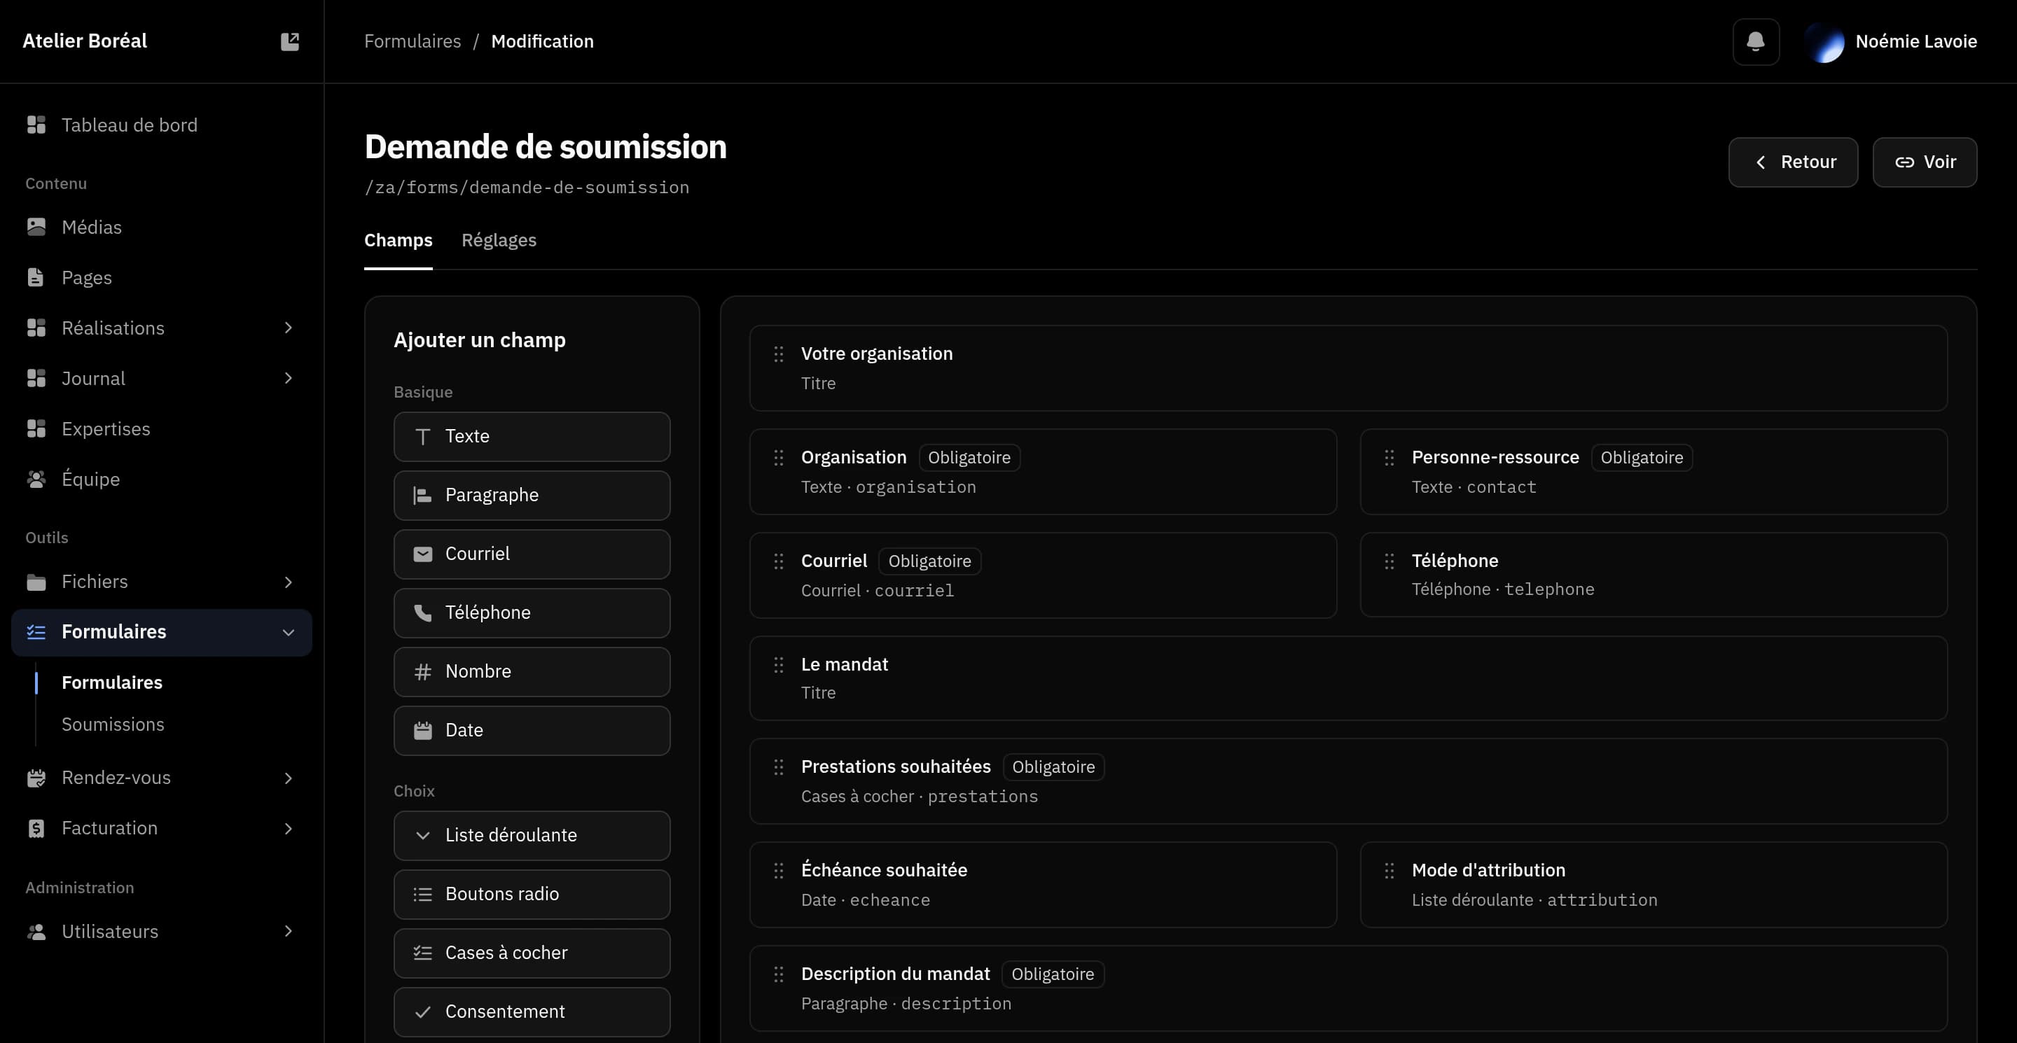Switch to the Réglages tab
This screenshot has height=1043, width=2017.
coord(499,240)
